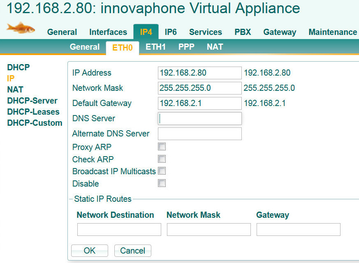The image size is (359, 263).
Task: Enable Broadcast IP Multicasts checkbox
Action: [x=162, y=171]
